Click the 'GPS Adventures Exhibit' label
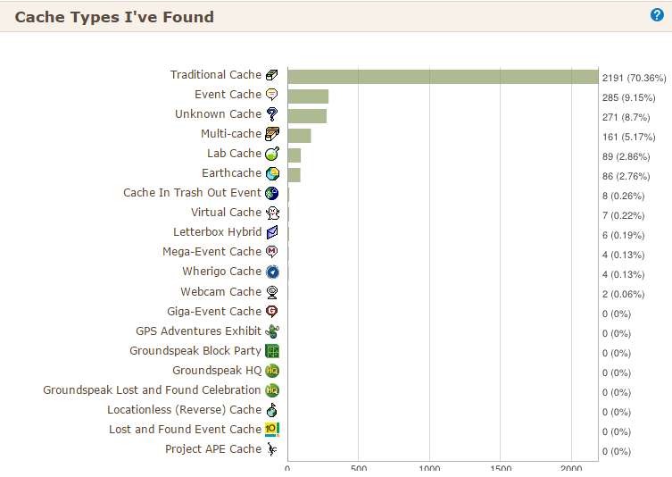Screen dimensions: 672x477 tap(198, 331)
